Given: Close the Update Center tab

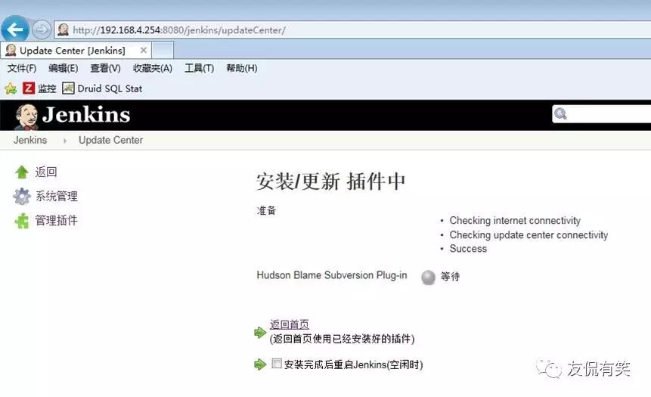Looking at the screenshot, I should click(x=143, y=50).
